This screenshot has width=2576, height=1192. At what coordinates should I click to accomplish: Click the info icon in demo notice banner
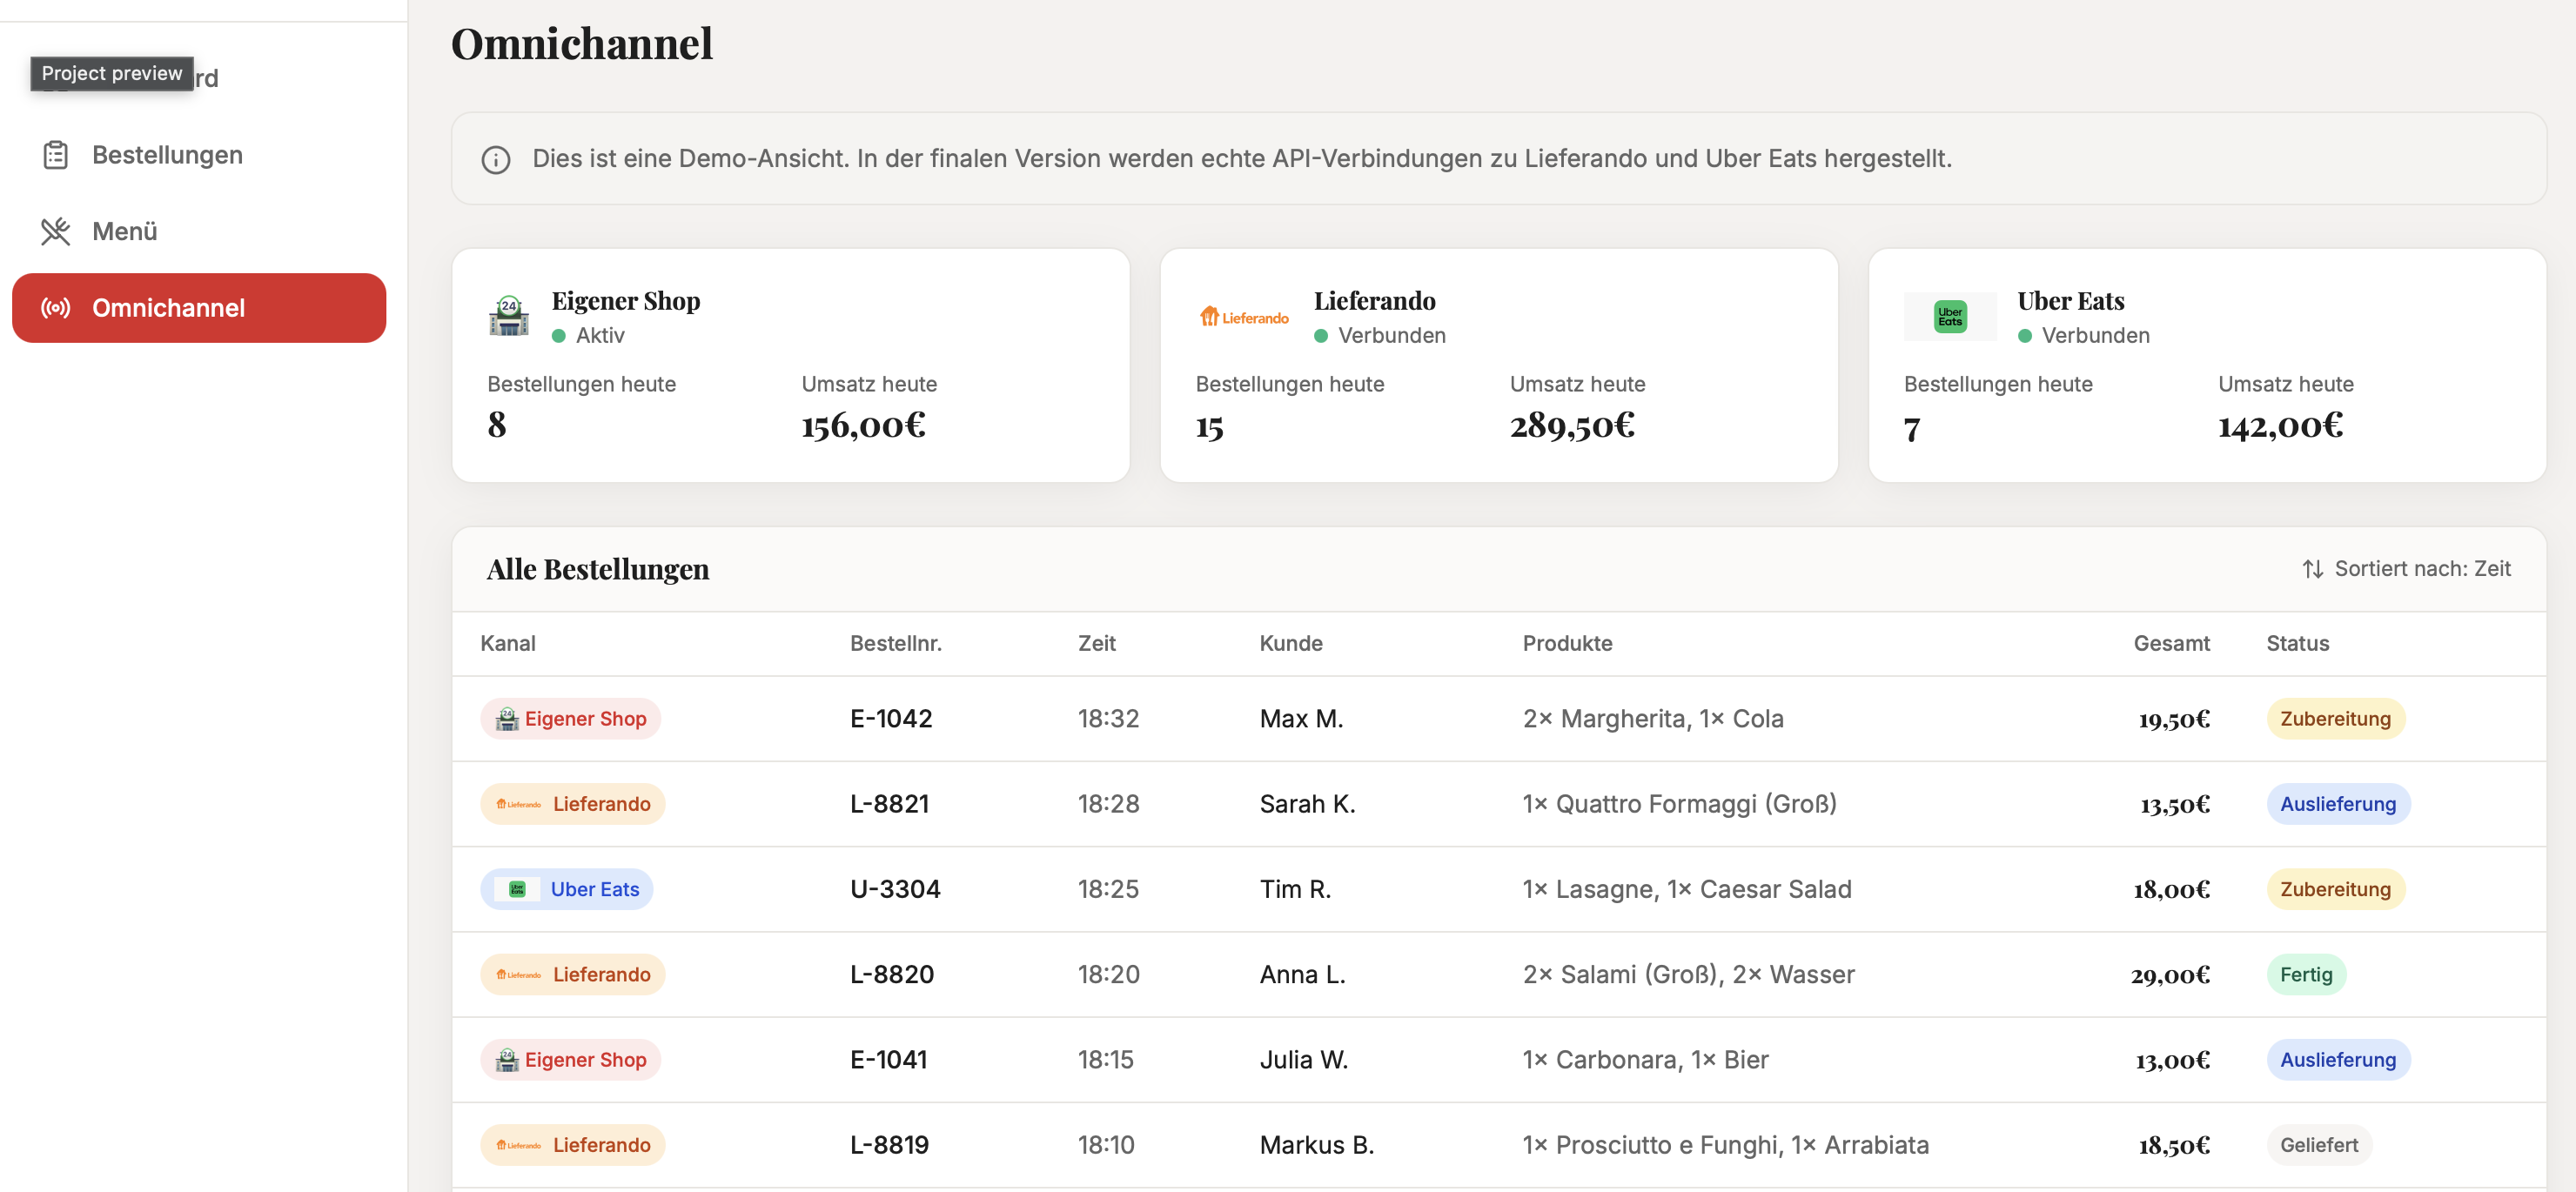(x=496, y=159)
